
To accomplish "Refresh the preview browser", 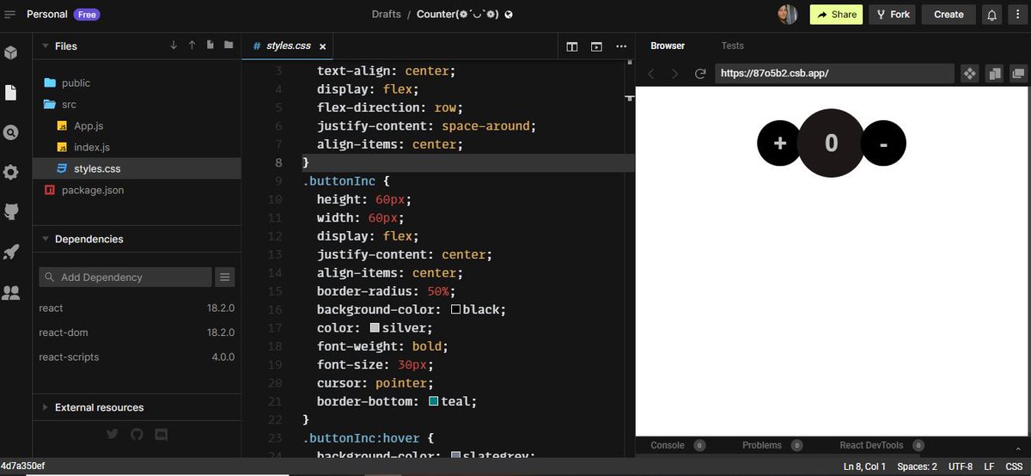I will point(700,74).
